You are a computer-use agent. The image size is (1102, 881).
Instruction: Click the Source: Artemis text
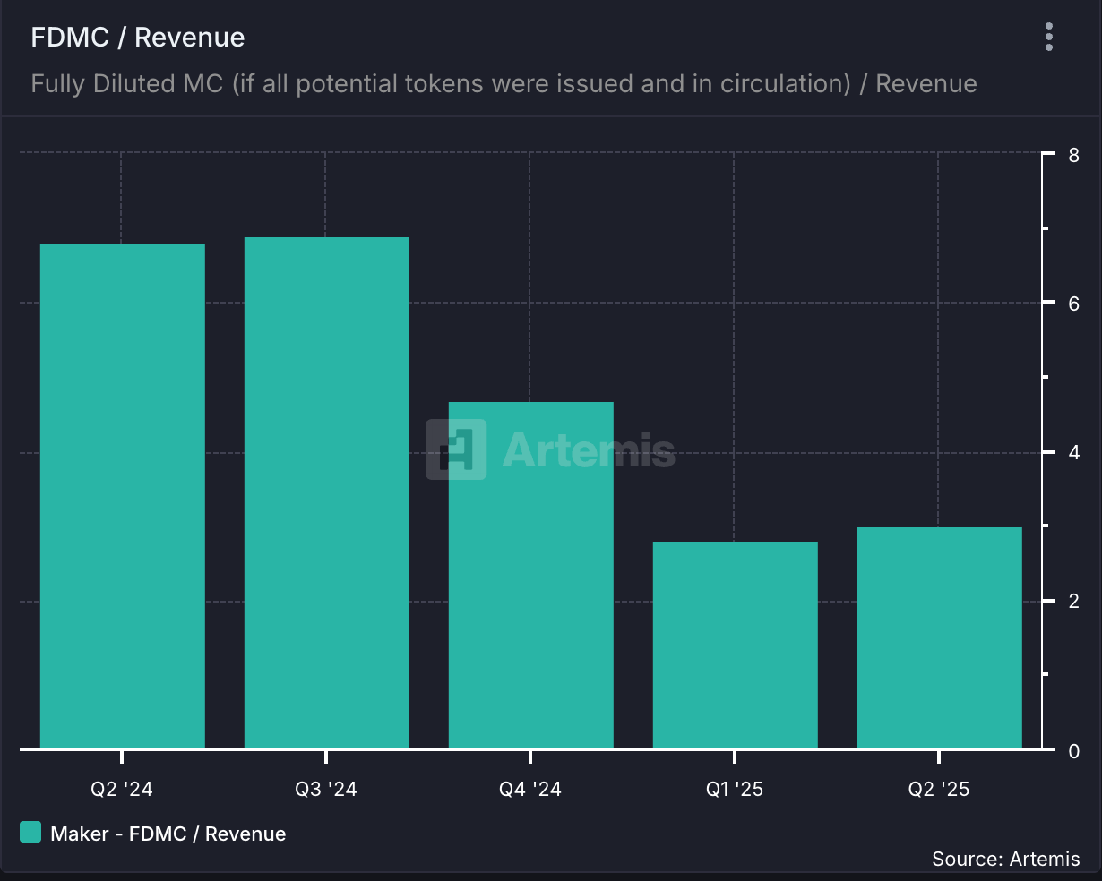coord(1006,859)
